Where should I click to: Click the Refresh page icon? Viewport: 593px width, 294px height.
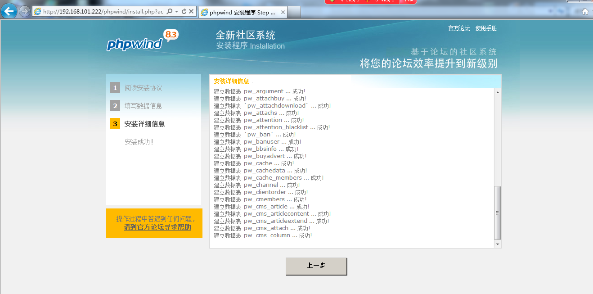click(x=184, y=12)
